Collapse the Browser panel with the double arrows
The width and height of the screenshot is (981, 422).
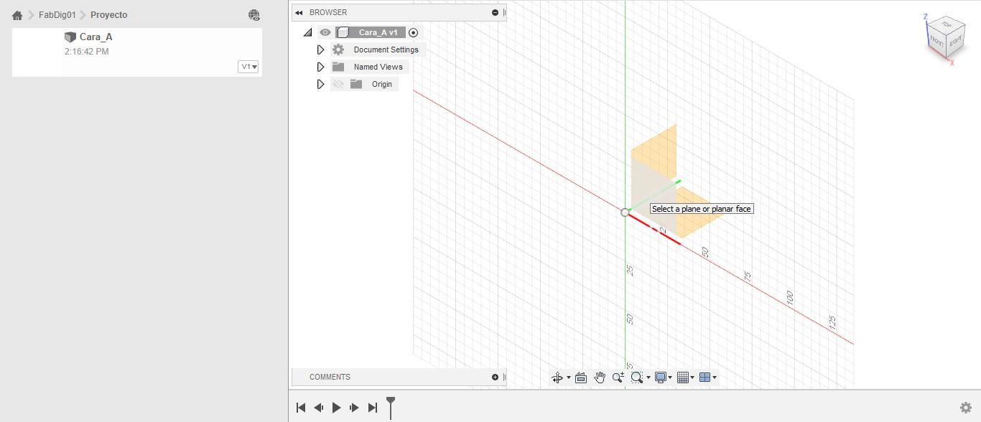pos(299,12)
